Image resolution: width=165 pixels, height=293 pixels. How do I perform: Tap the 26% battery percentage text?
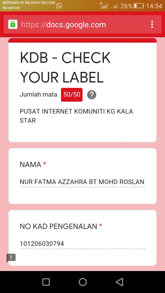coord(126,6)
